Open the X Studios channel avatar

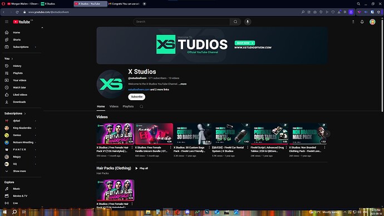click(111, 84)
